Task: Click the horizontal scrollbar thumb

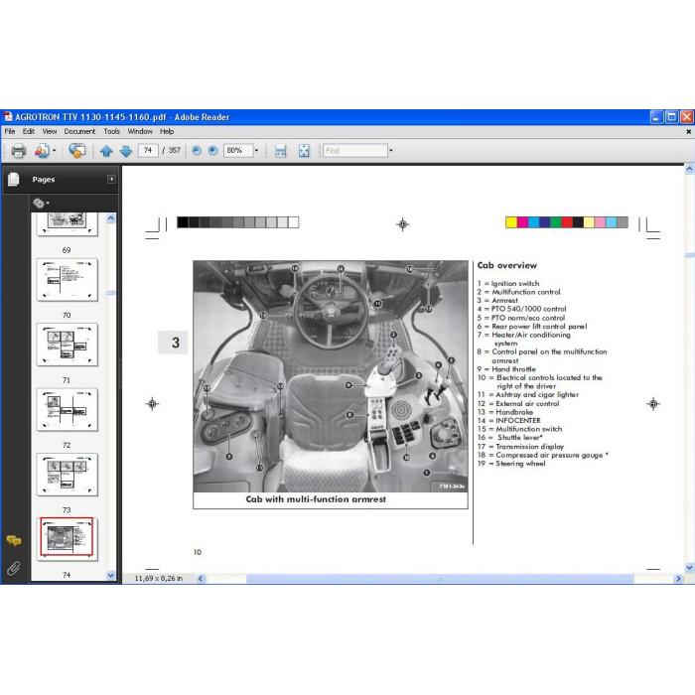Action: pos(440,579)
